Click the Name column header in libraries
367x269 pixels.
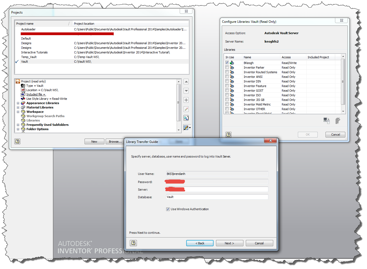pos(261,57)
